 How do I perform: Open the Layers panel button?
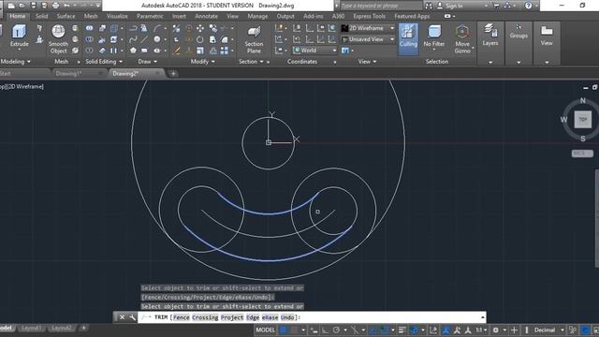tap(490, 36)
